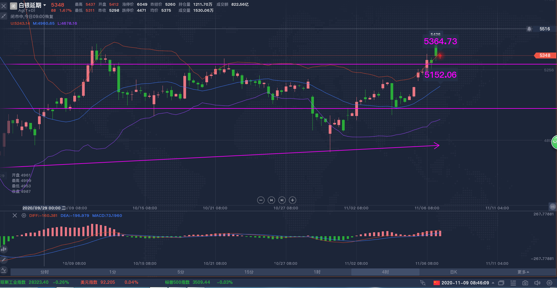Switch to the 15分 timeframe tab
Image resolution: width=557 pixels, height=288 pixels.
[249, 272]
